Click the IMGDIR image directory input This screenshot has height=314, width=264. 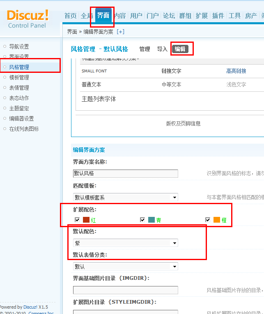pyautogui.click(x=126, y=290)
